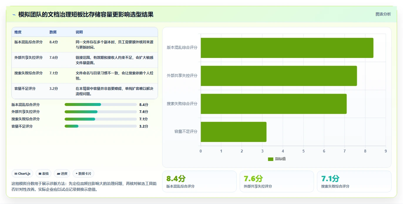403x204 pixels.
Task: Click description starting 文件命名与目录习惯
Action: (x=115, y=76)
